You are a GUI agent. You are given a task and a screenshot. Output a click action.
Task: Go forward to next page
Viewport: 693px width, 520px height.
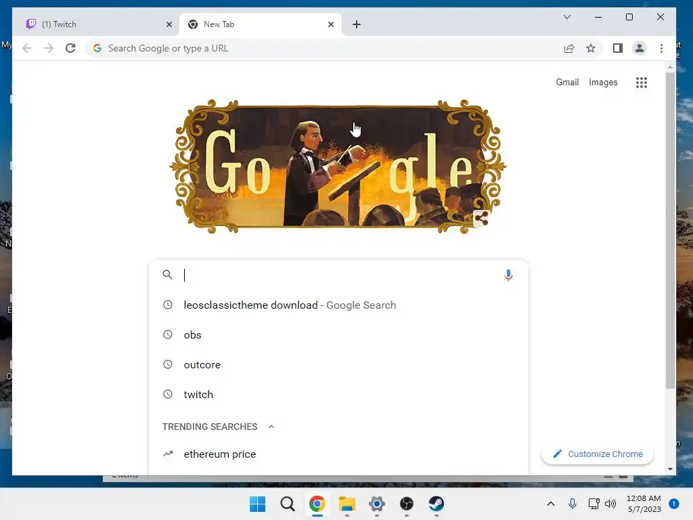(49, 48)
